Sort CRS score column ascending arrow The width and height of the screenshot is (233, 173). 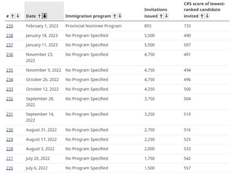click(x=202, y=16)
